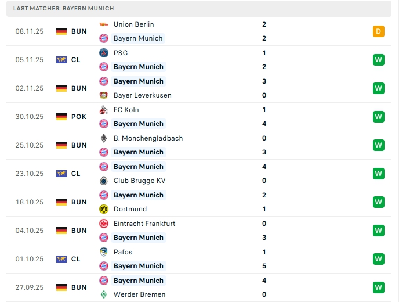Image resolution: width=399 pixels, height=302 pixels.
Task: Open the Werder Bremen team link
Action: (142, 294)
